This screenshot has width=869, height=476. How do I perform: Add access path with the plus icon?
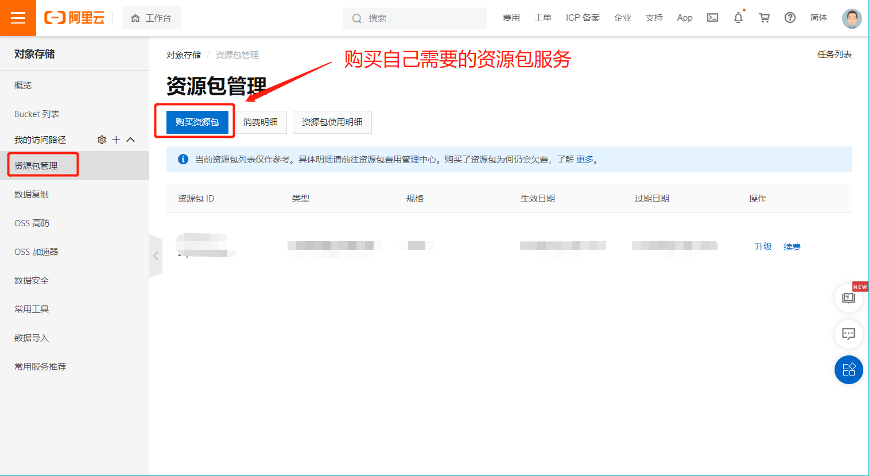(x=116, y=139)
